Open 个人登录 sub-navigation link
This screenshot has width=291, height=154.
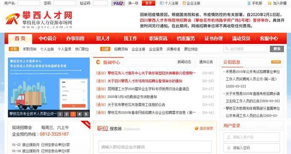coord(65,49)
